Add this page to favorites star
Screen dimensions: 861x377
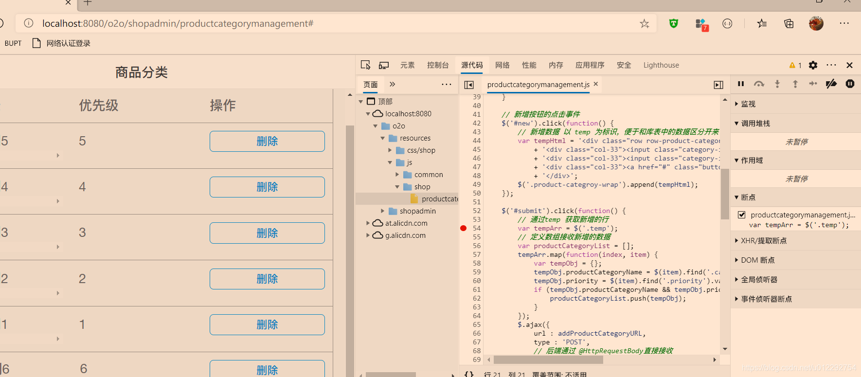click(x=645, y=23)
